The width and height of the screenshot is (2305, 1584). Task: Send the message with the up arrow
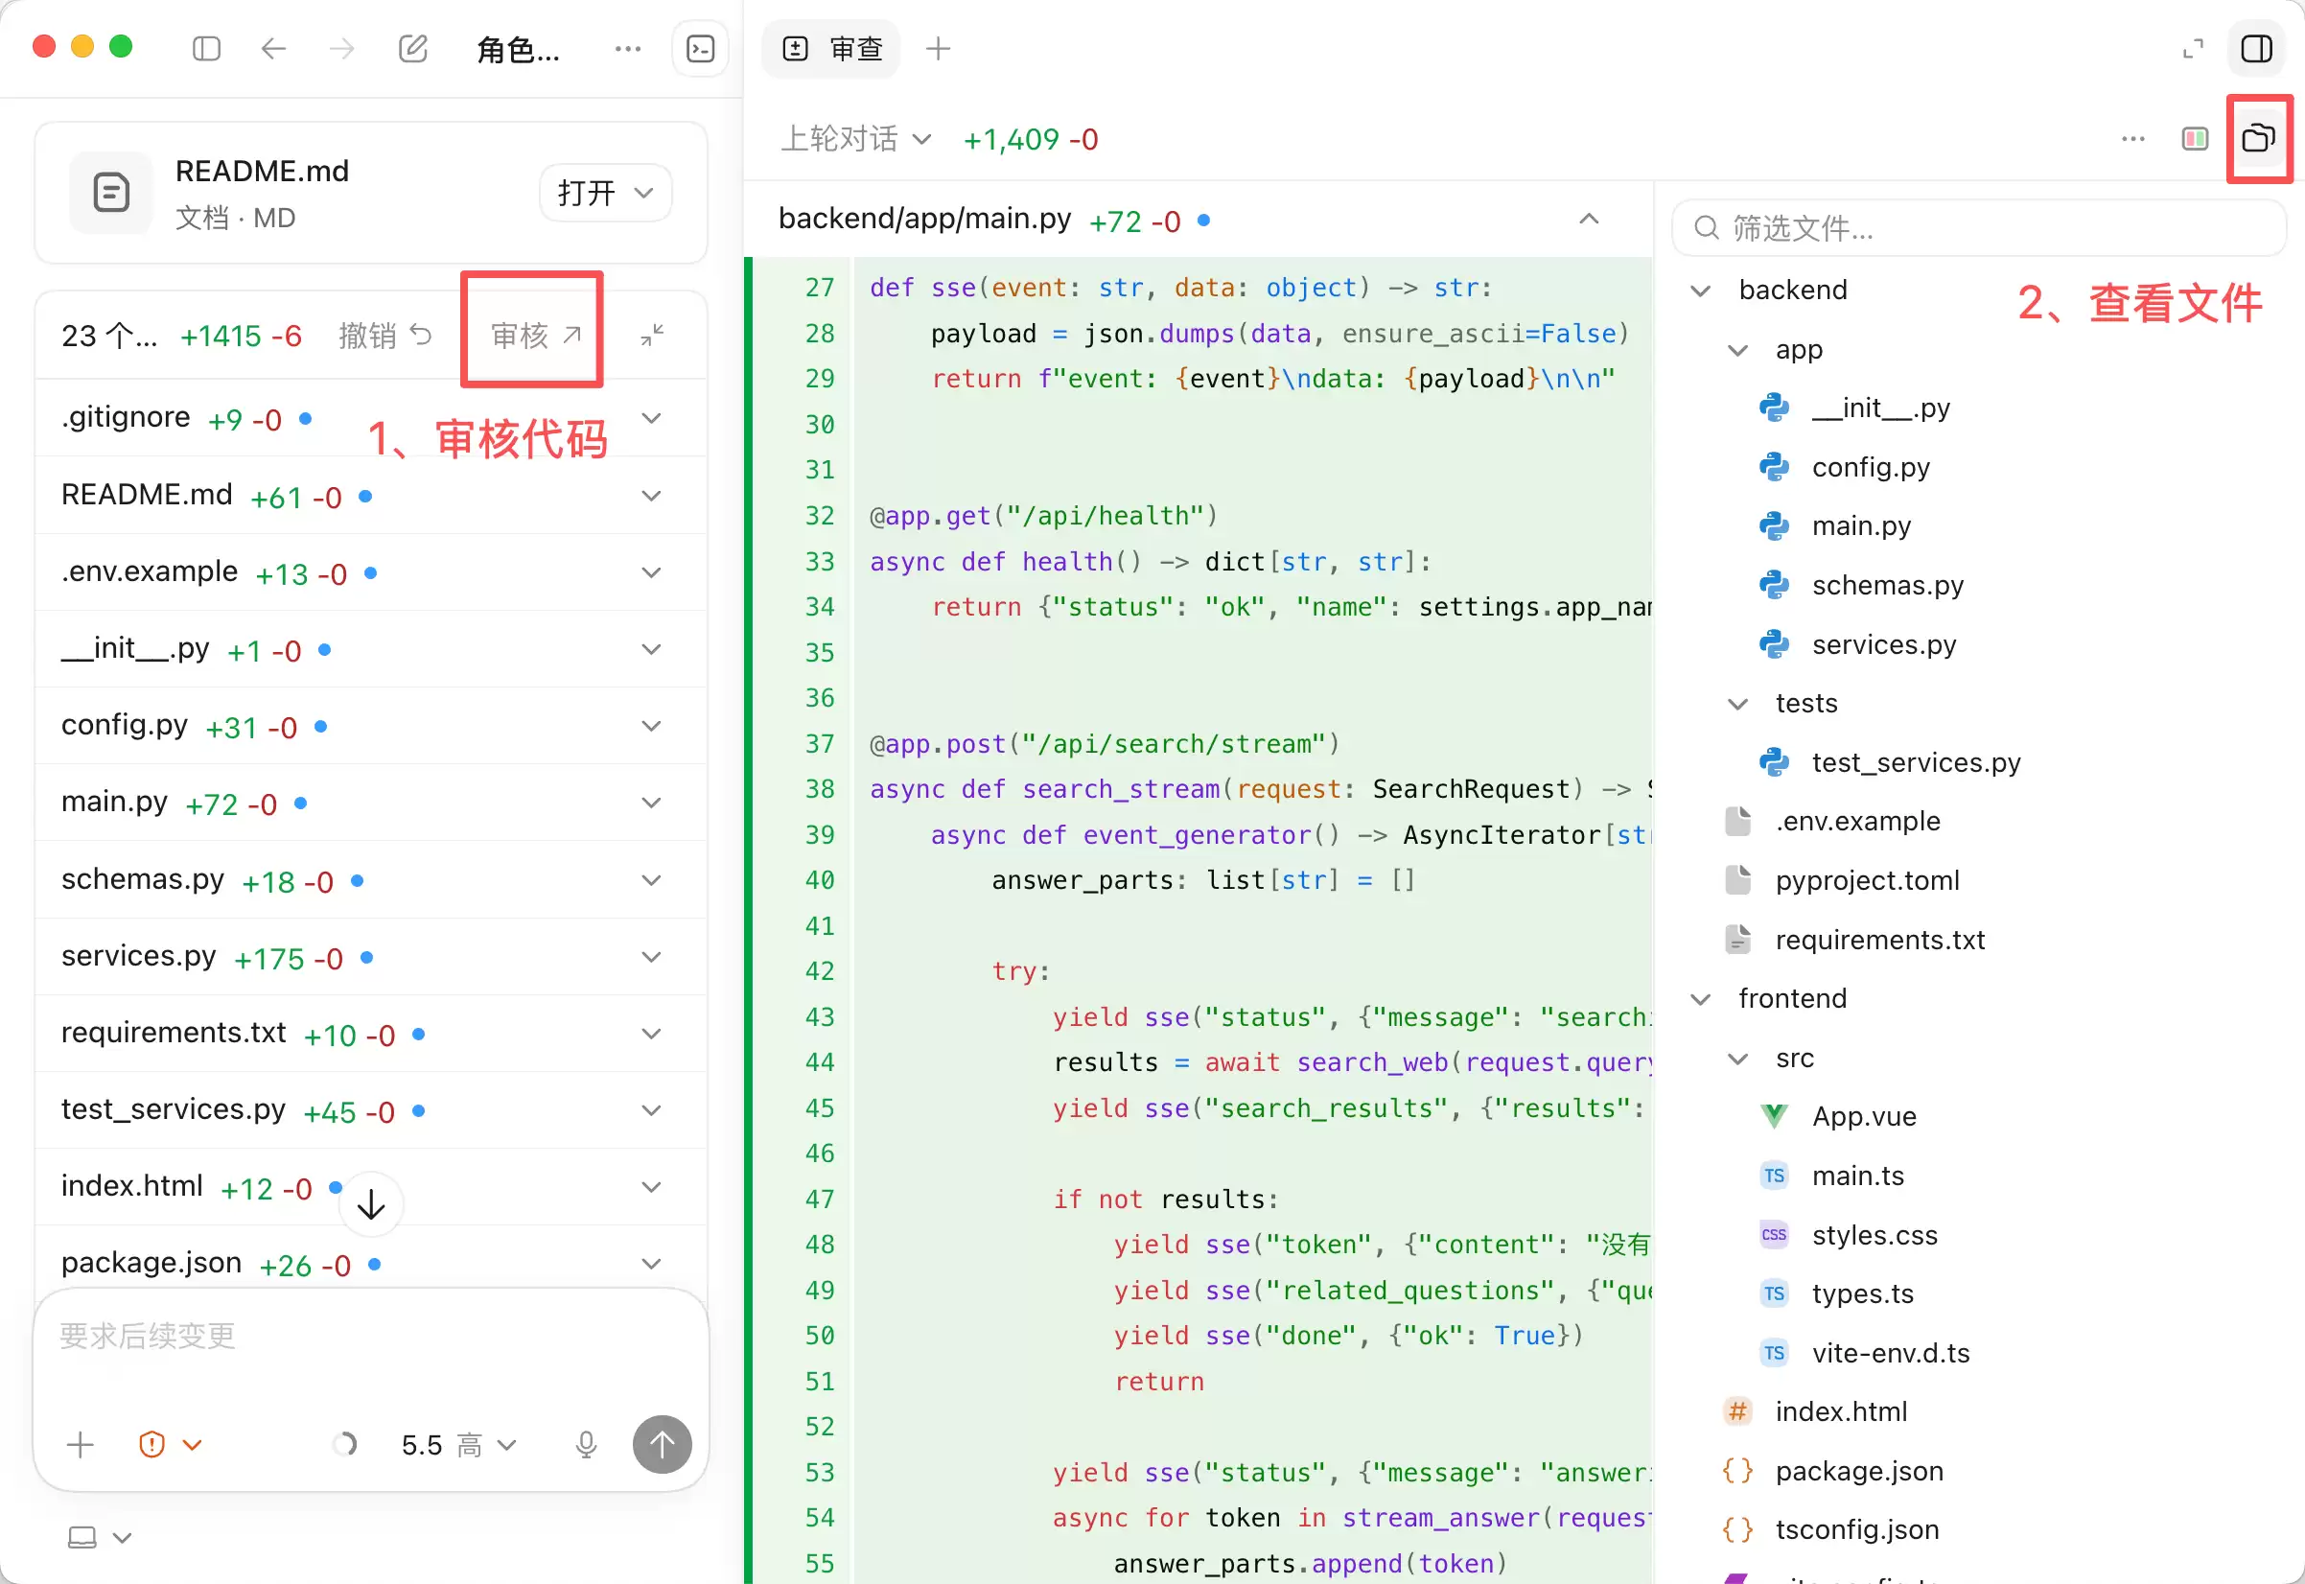point(662,1445)
